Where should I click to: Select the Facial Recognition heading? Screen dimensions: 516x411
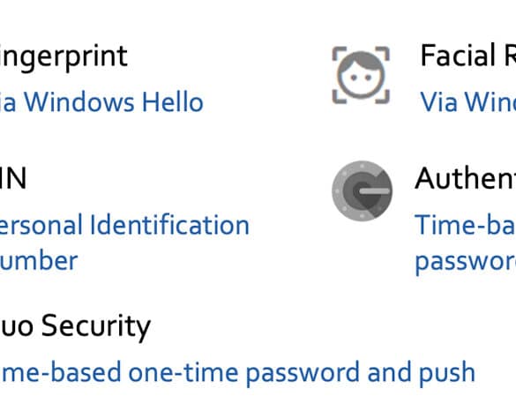point(468,56)
